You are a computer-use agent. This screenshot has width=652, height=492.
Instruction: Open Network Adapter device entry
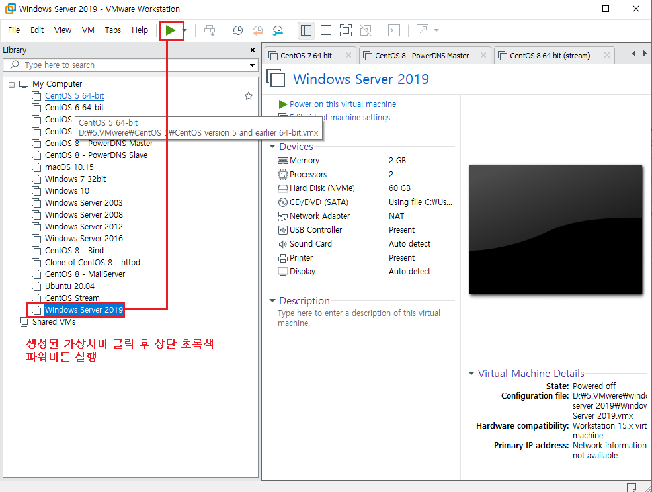point(320,216)
